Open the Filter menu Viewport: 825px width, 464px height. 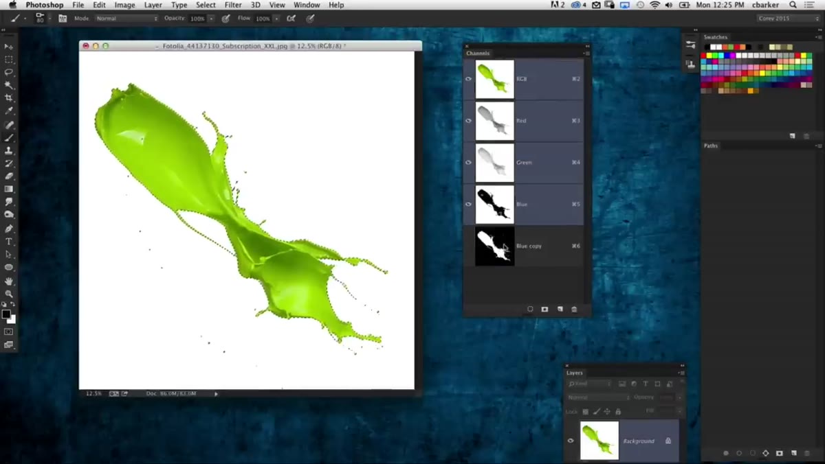click(x=233, y=5)
